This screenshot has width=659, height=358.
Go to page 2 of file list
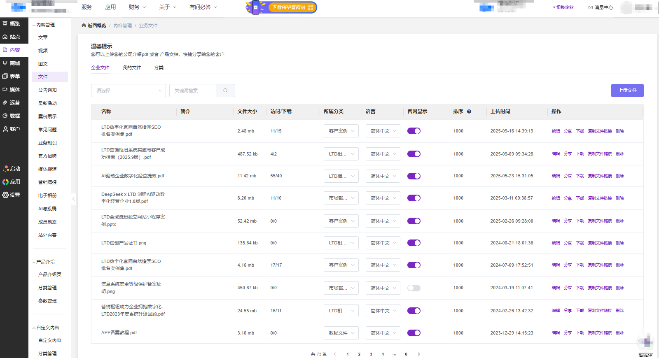click(359, 354)
